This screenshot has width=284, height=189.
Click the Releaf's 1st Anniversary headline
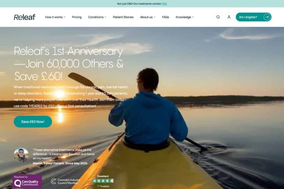tap(69, 64)
